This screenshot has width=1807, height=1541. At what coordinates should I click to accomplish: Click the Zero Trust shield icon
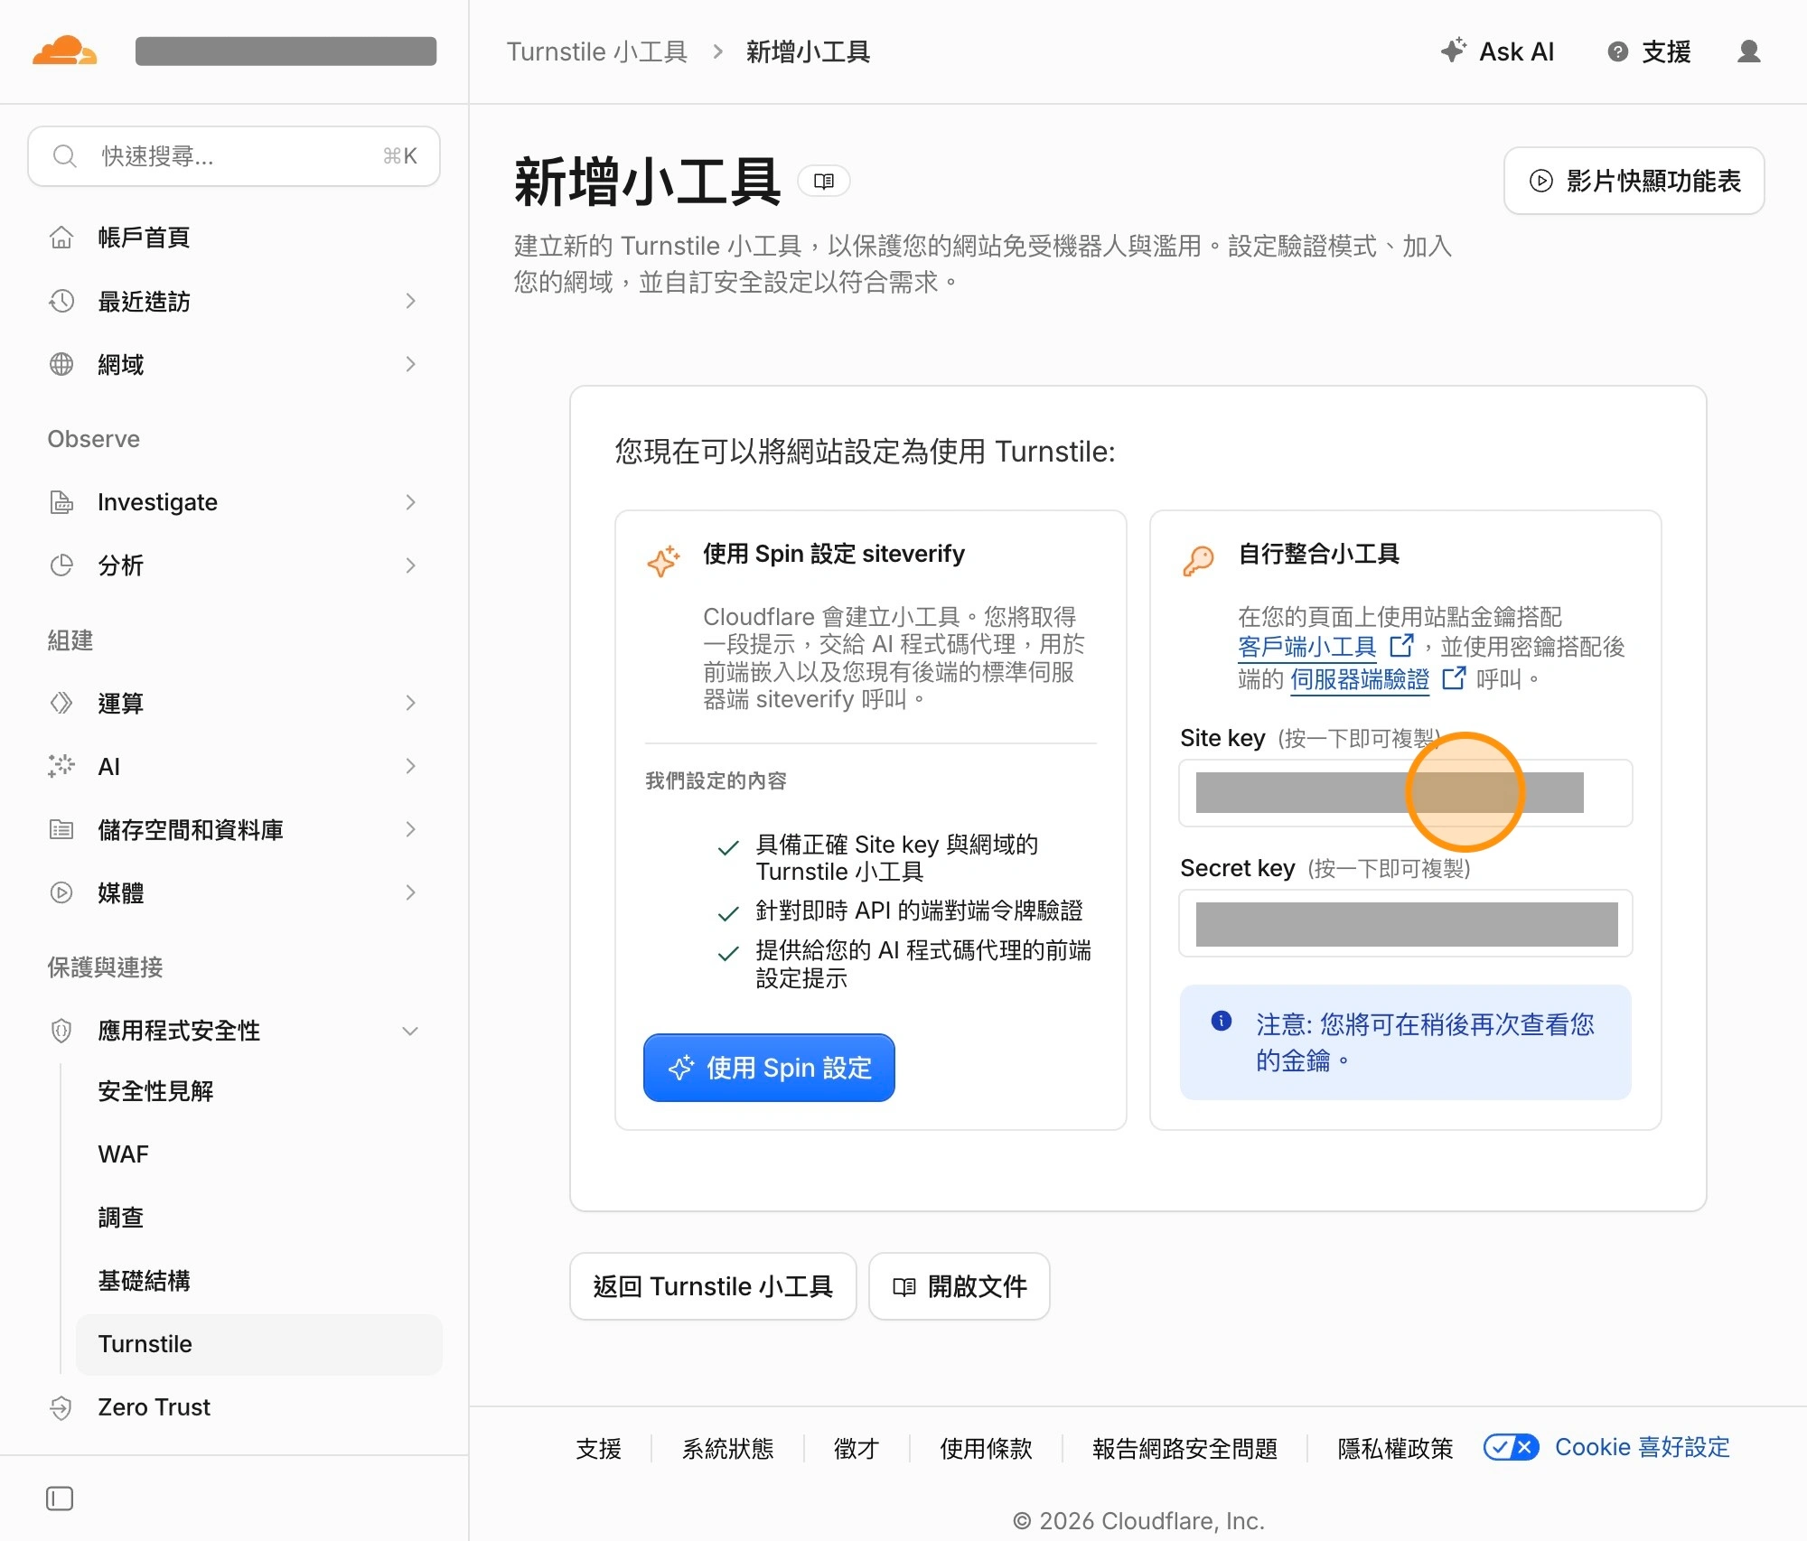[x=61, y=1407]
